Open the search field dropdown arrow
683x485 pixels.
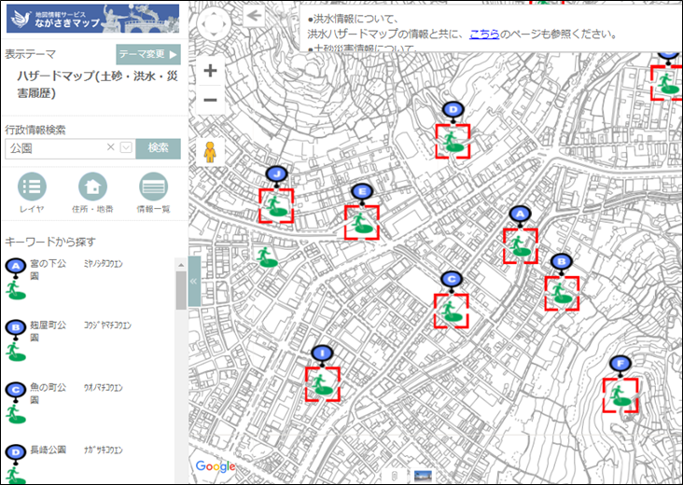pyautogui.click(x=126, y=148)
